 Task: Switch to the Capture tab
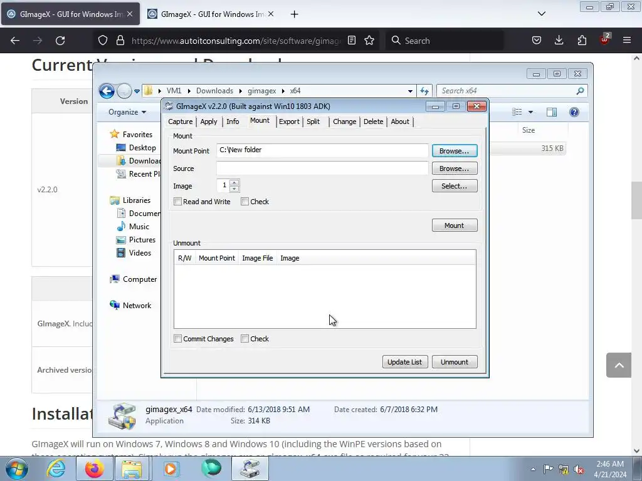click(x=180, y=122)
